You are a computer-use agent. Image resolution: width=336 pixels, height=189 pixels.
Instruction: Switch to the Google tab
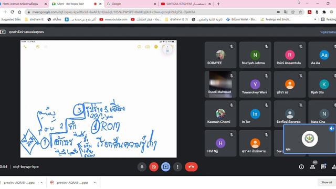(131, 4)
